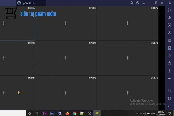Open keyboard controls icon in sidebar
The height and width of the screenshot is (116, 174).
click(x=169, y=41)
